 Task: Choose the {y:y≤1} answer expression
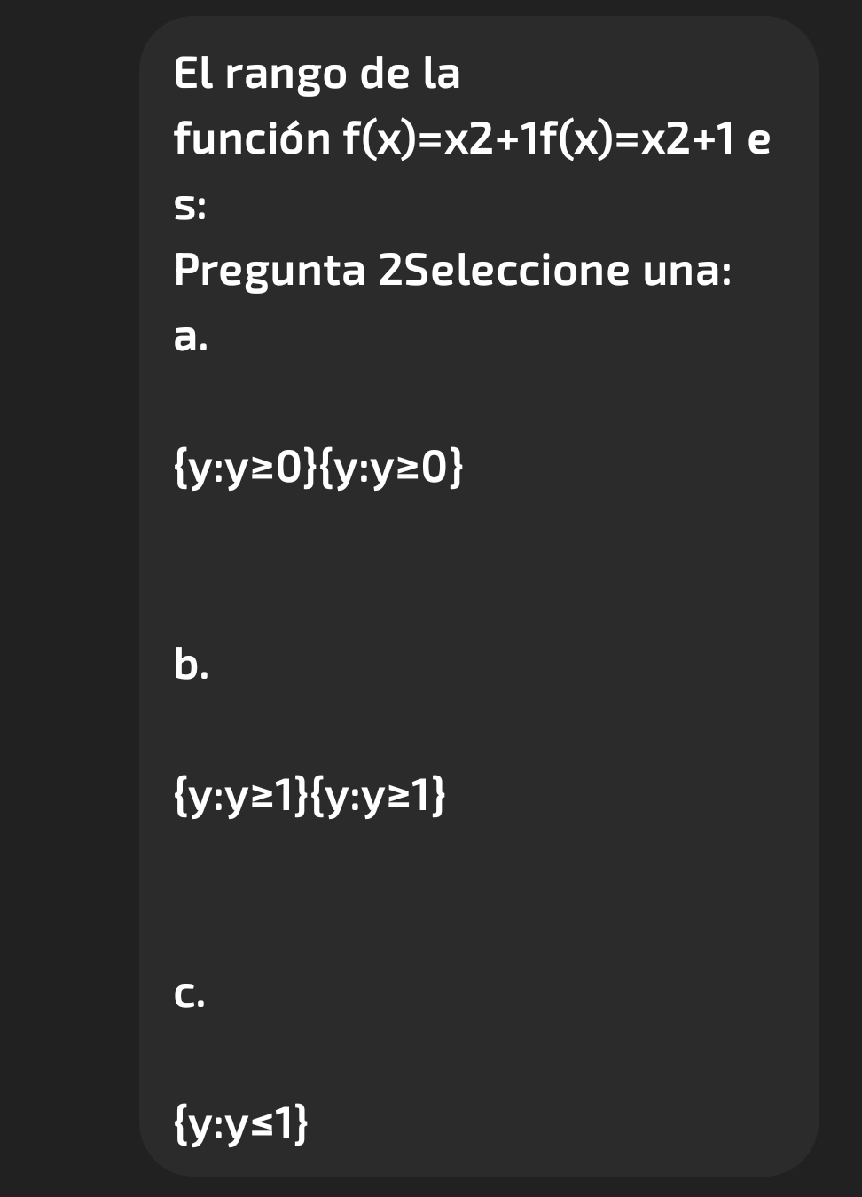tap(241, 1124)
